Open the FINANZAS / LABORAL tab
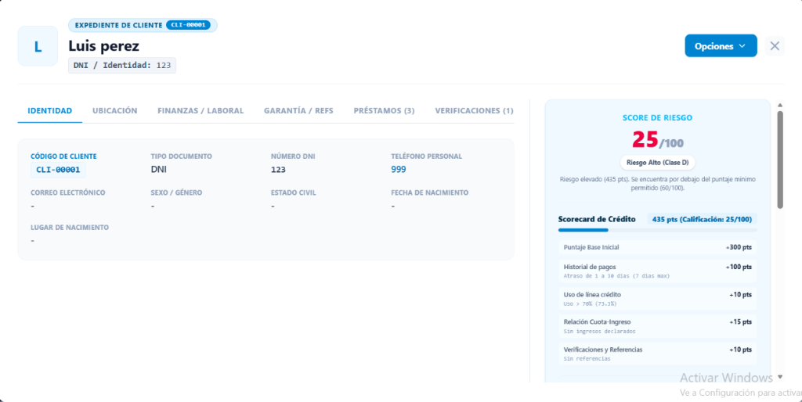Screen dimensions: 802x402 point(200,110)
